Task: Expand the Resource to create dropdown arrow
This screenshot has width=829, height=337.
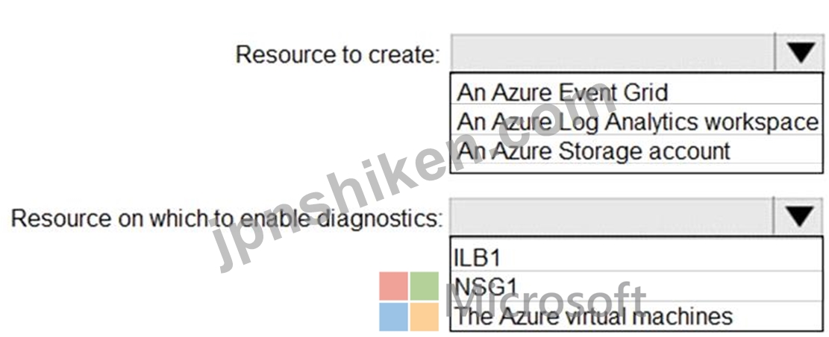Action: pos(801,53)
